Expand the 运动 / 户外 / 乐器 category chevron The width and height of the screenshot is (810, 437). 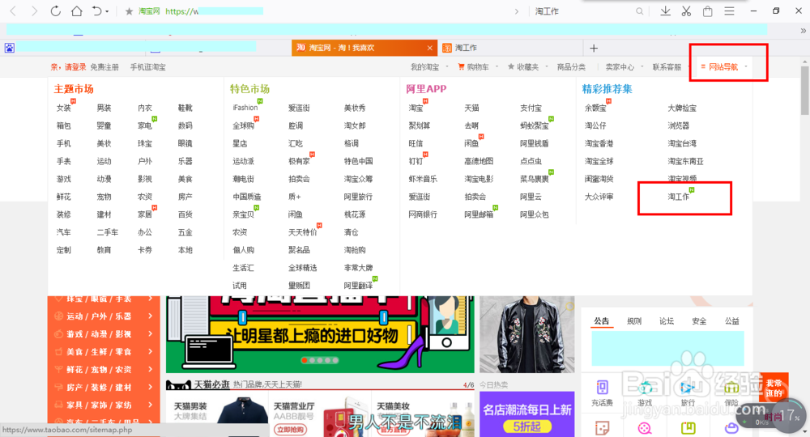[x=151, y=316]
